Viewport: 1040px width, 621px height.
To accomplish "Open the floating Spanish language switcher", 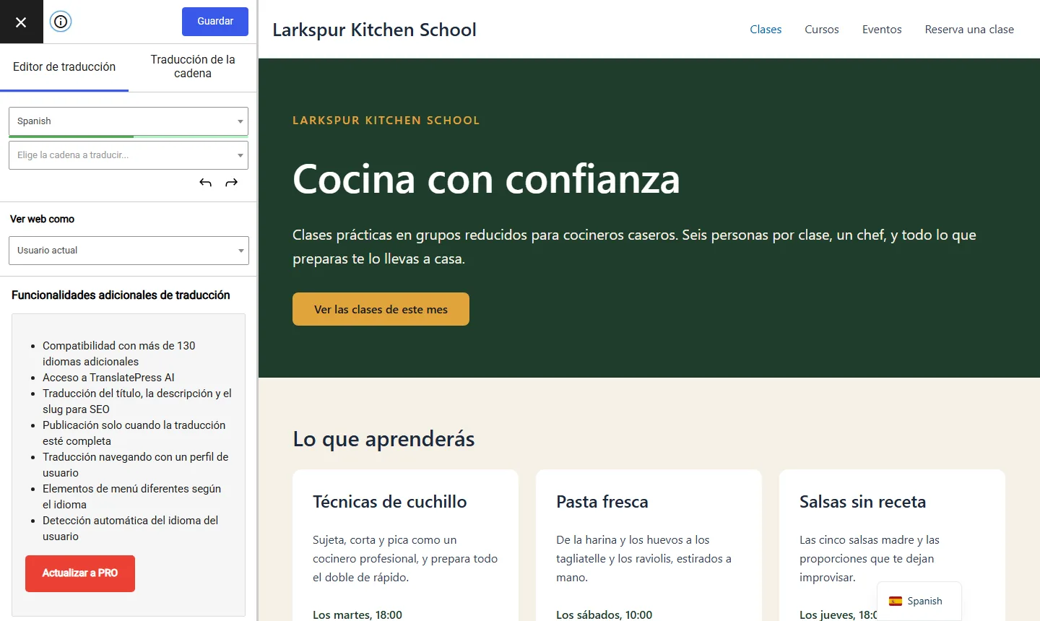I will point(919,601).
